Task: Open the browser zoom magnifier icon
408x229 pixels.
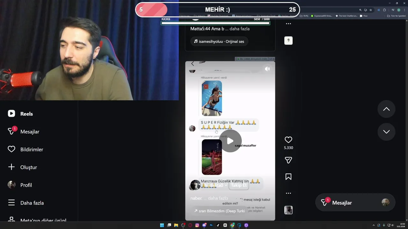Action: coord(361,10)
